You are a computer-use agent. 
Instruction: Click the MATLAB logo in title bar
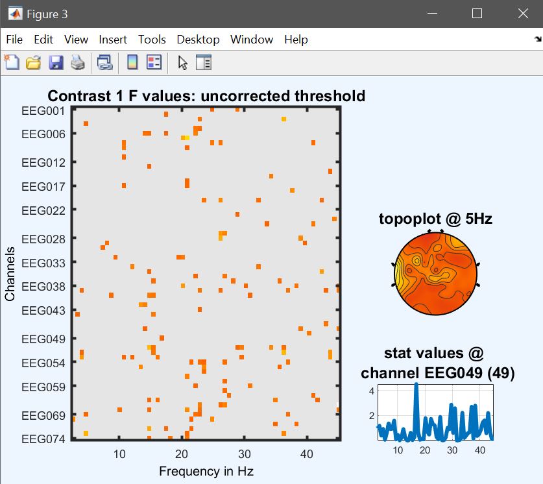[15, 14]
